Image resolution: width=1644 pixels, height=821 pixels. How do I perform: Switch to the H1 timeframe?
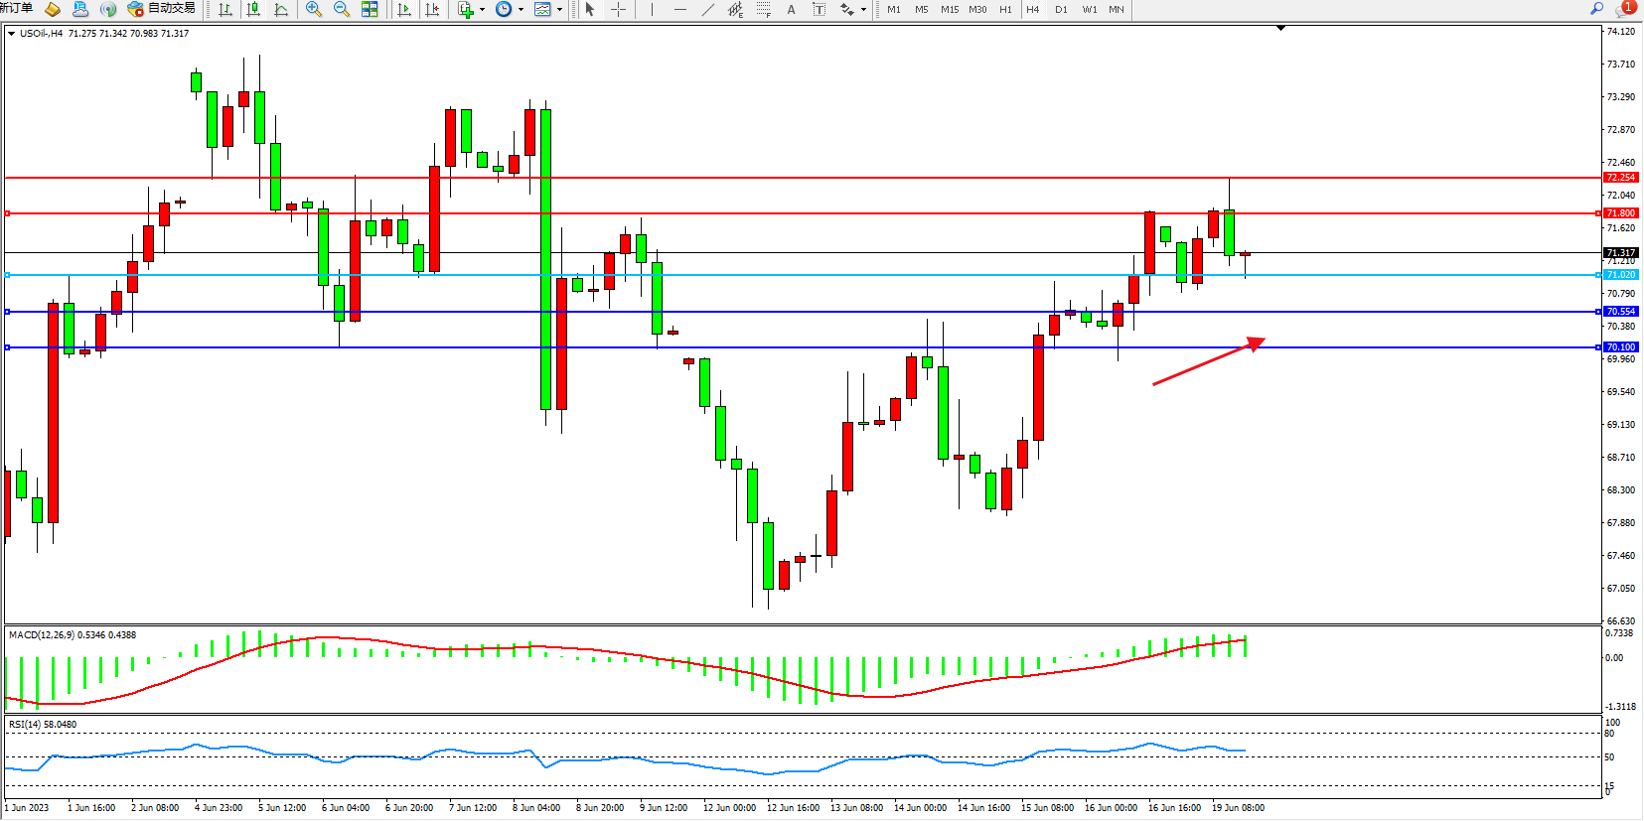click(x=1005, y=9)
